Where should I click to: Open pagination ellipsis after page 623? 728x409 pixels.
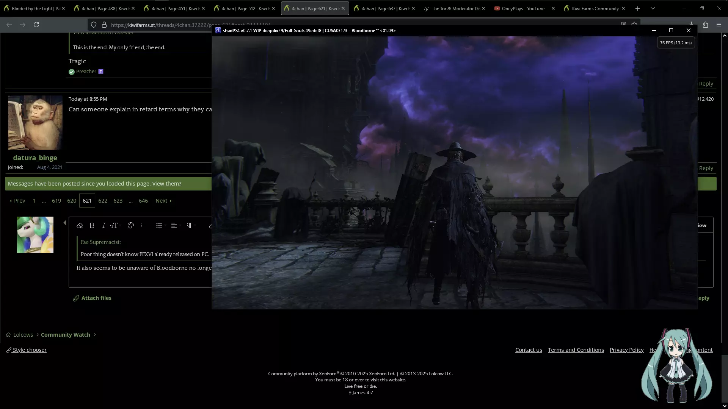(130, 201)
